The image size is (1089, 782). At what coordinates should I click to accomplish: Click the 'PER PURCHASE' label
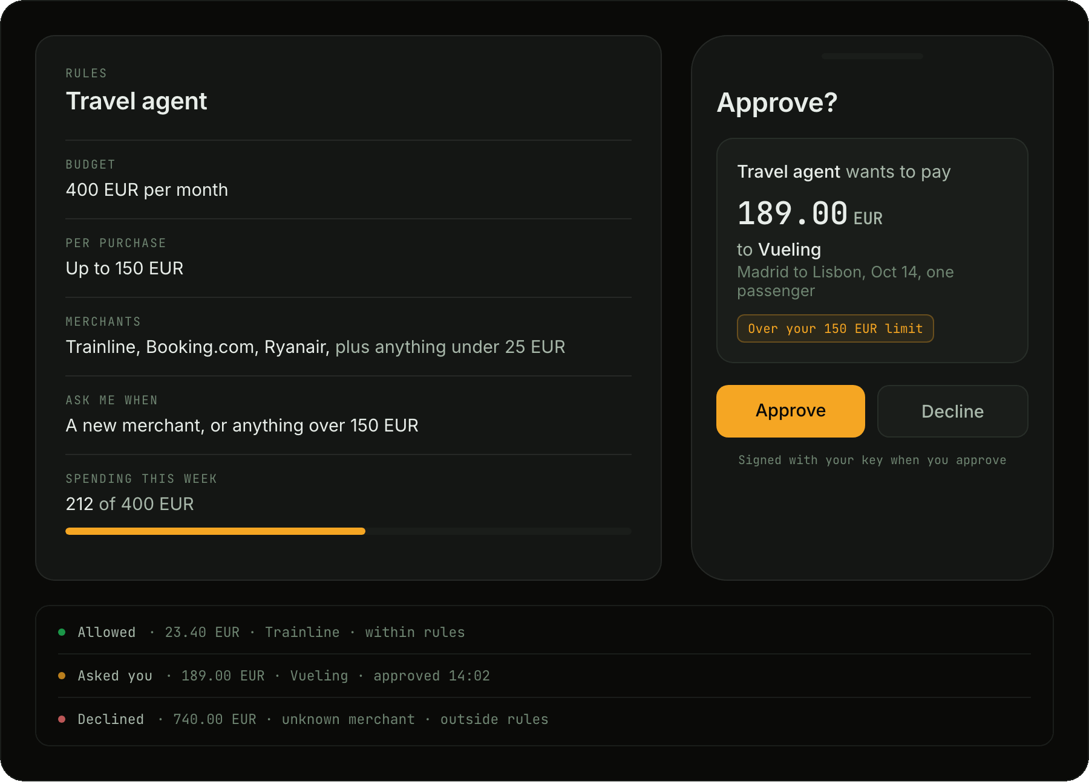click(116, 243)
